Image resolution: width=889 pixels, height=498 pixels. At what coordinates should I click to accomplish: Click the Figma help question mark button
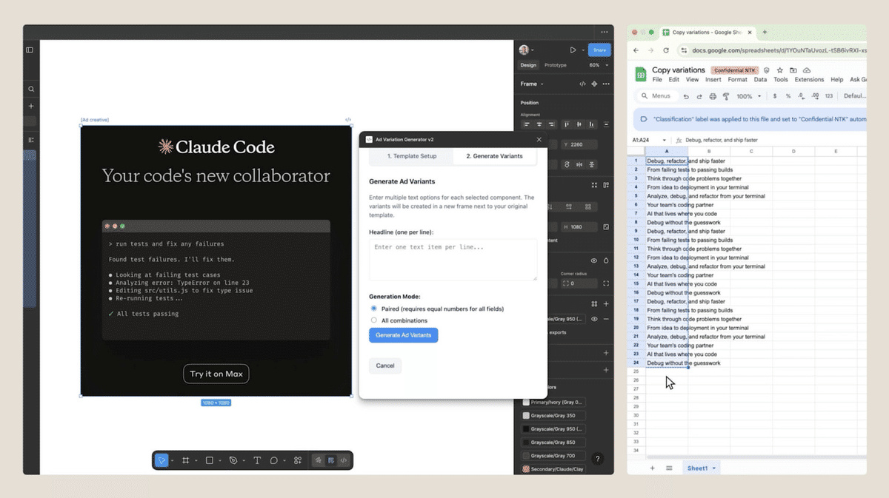coord(598,459)
